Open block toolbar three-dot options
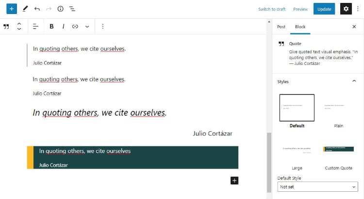The image size is (364, 199). [x=102, y=27]
